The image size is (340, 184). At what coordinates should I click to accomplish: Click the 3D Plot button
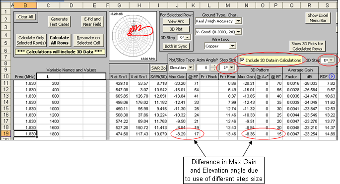click(x=176, y=29)
